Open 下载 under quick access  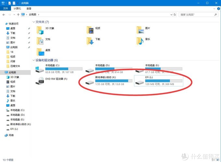(11, 33)
